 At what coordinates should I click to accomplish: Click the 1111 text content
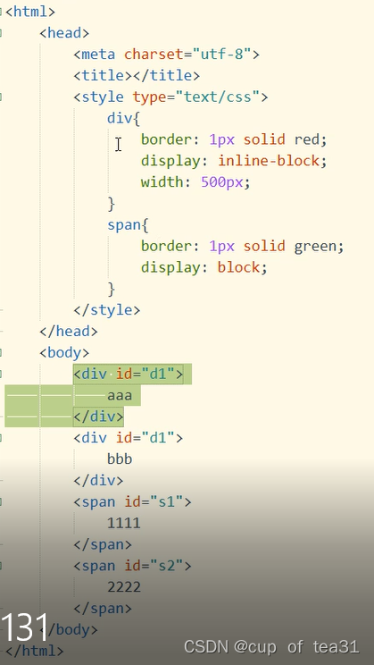tap(124, 523)
